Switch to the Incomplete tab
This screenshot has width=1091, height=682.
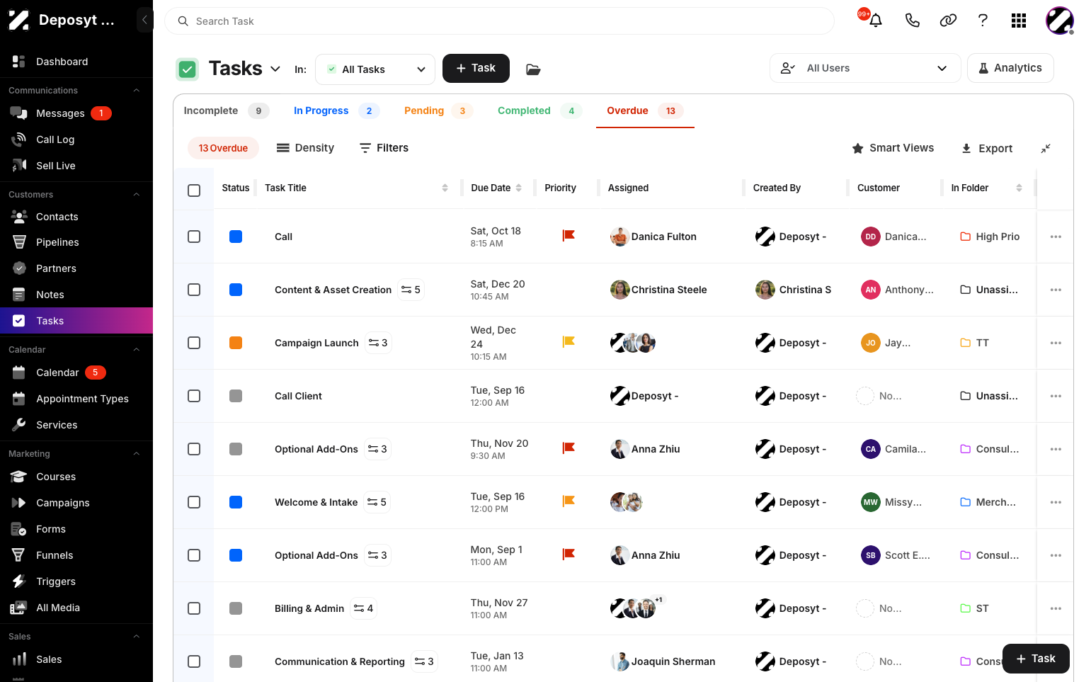coord(226,110)
